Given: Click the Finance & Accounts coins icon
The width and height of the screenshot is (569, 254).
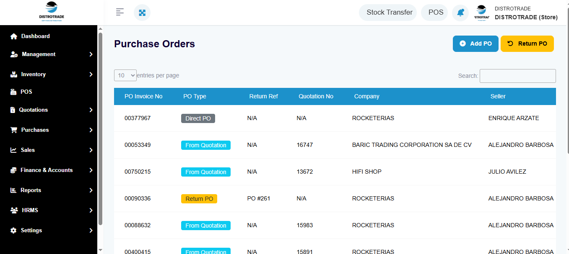Looking at the screenshot, I should 13,170.
